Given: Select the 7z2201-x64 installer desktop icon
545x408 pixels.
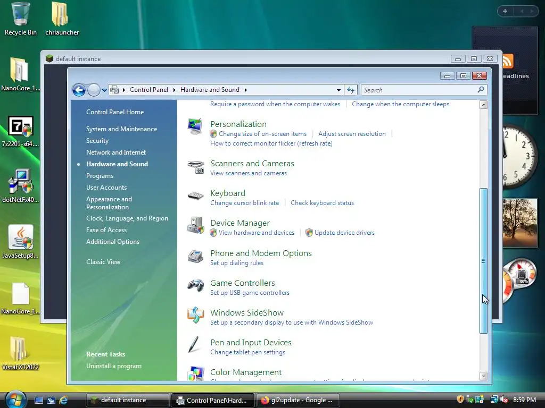Looking at the screenshot, I should click(x=21, y=132).
